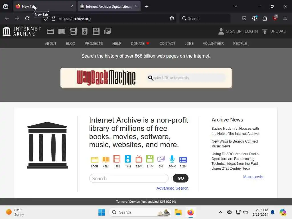292x219 pixels.
Task: Open the tracking protection shield icon
Action: [x=46, y=19]
